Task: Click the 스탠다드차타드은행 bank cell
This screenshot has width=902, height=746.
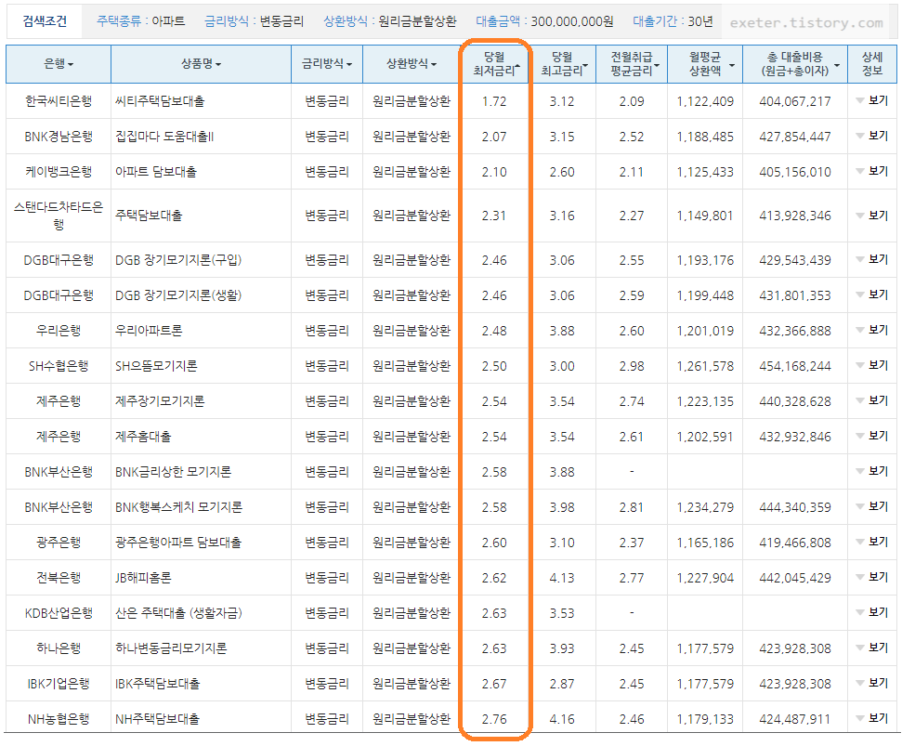Action: 59,216
